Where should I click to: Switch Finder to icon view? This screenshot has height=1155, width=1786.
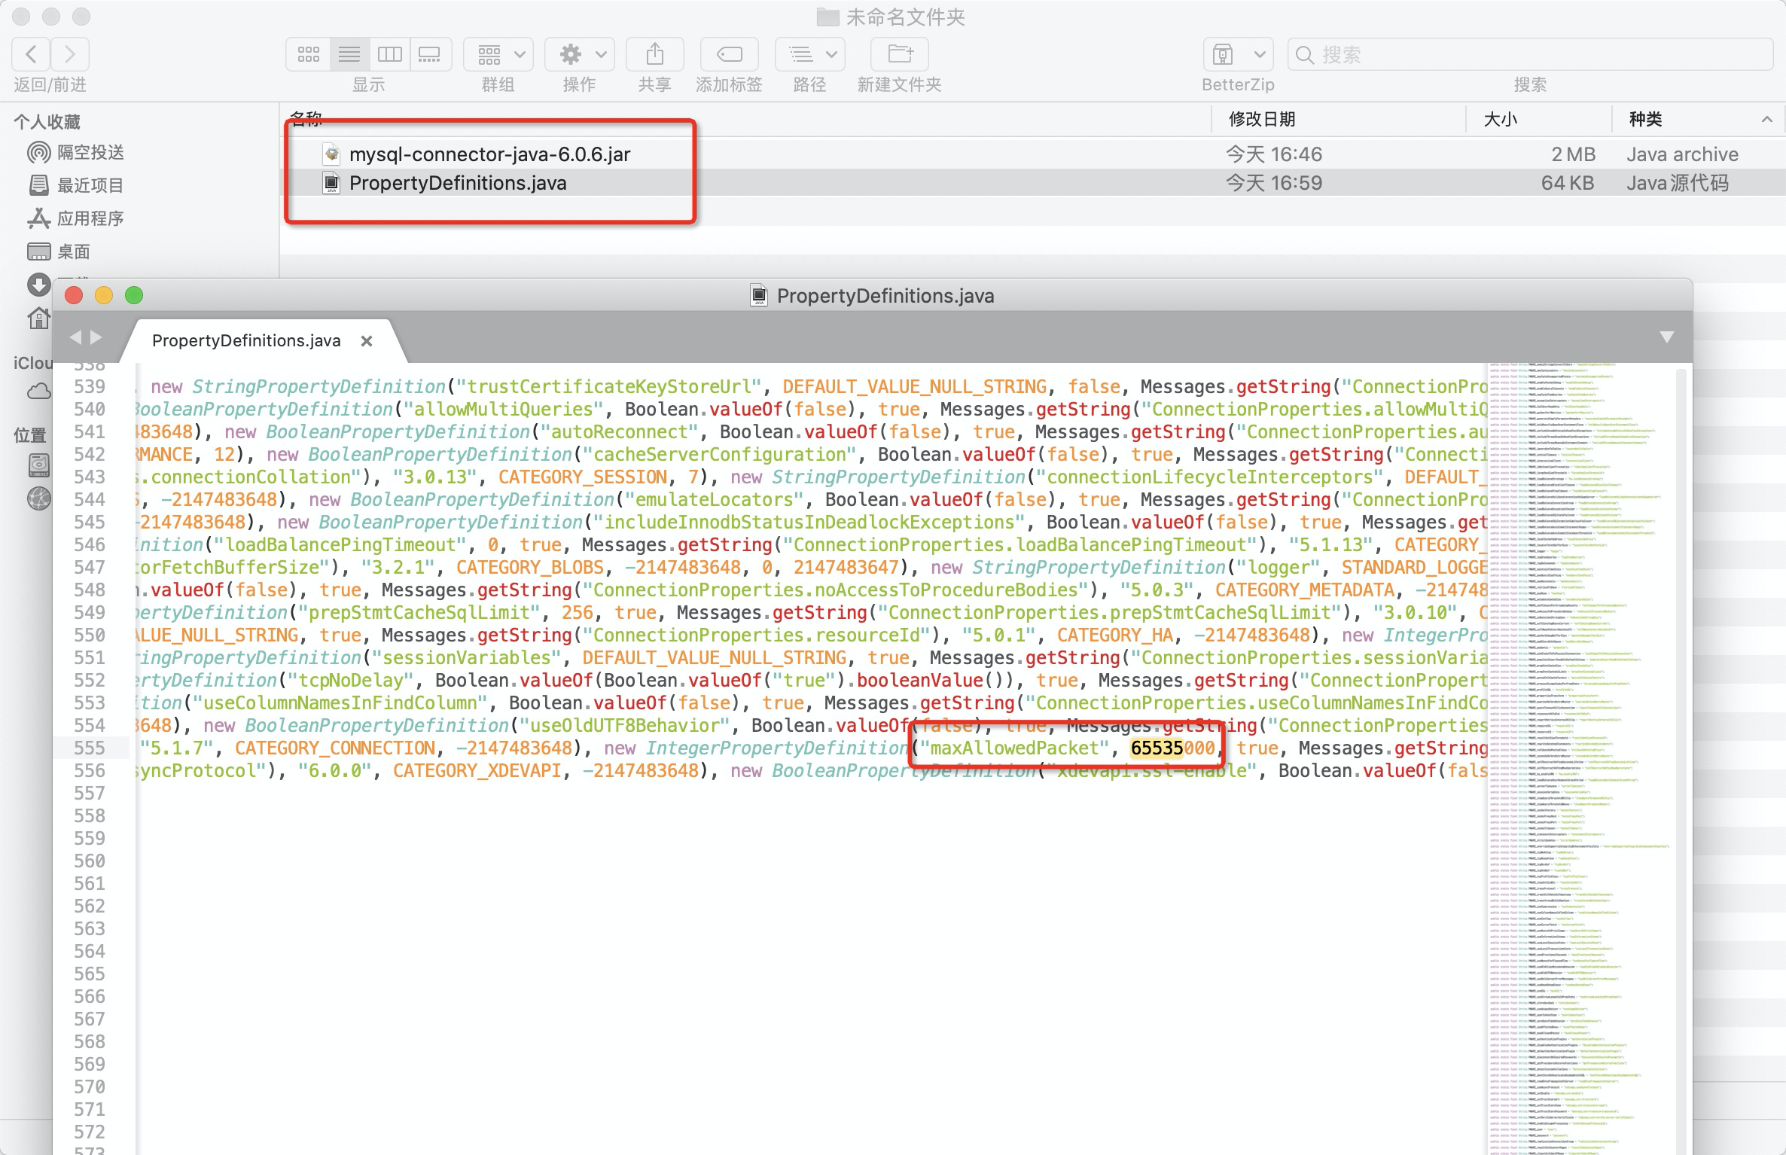pos(308,54)
